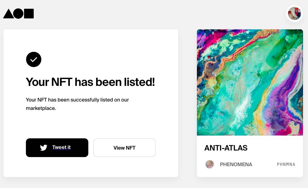Click the Twitter bird icon
308x188 pixels.
point(44,147)
